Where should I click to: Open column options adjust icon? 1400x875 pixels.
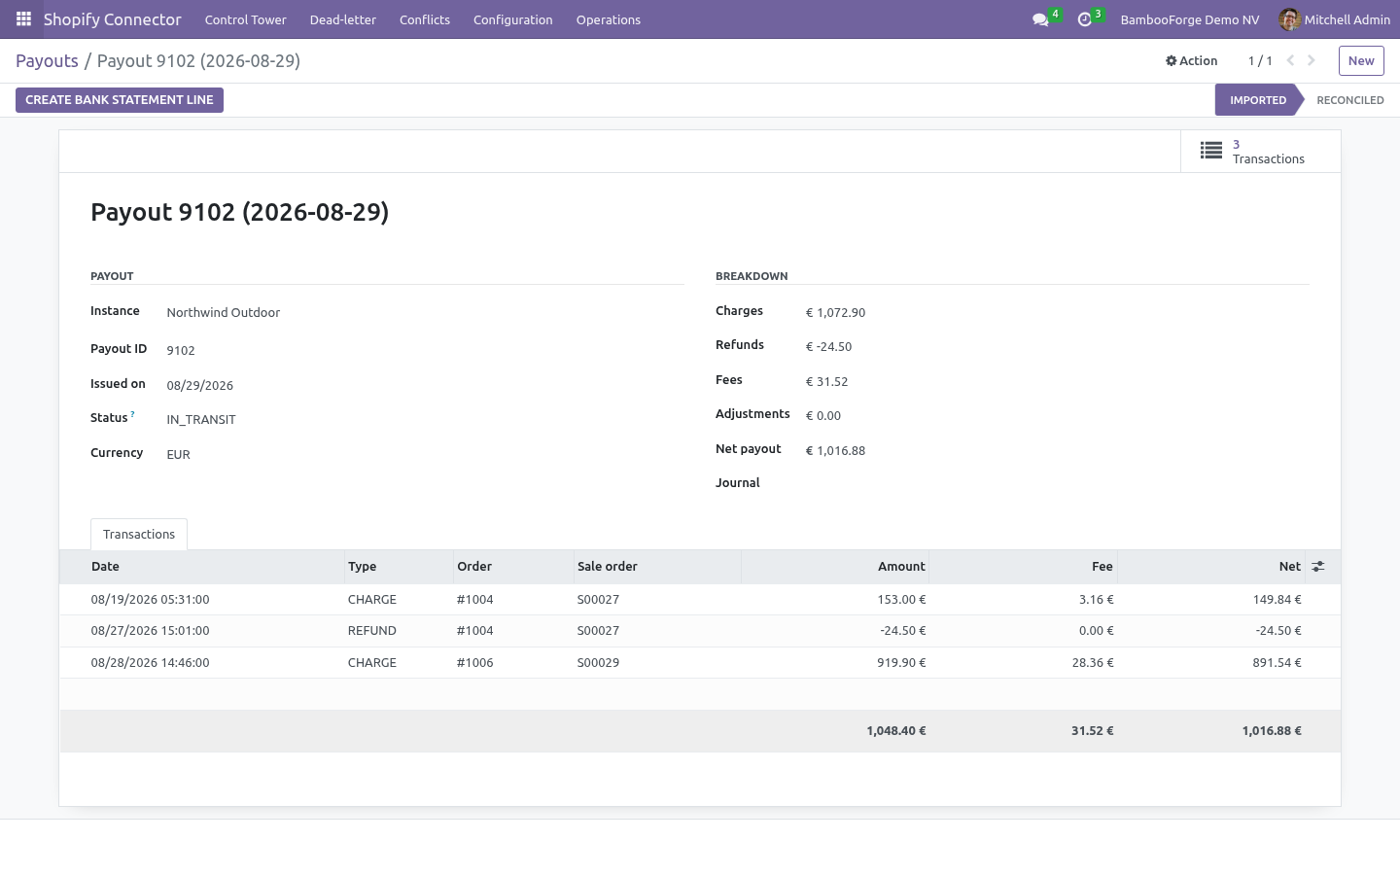pos(1318,566)
